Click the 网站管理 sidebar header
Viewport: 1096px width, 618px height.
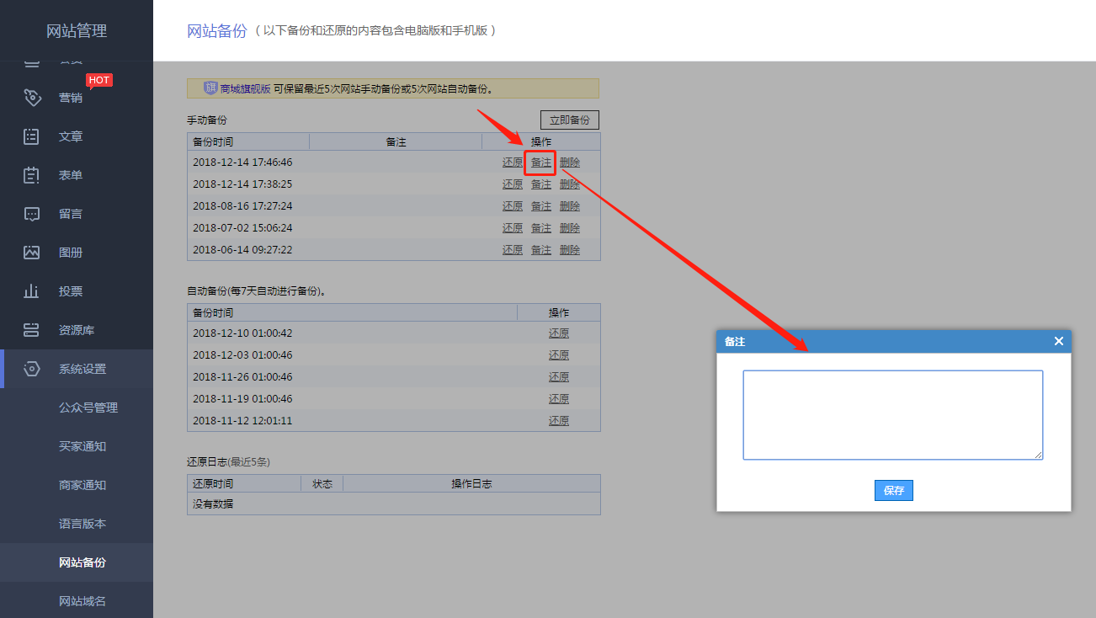coord(77,31)
